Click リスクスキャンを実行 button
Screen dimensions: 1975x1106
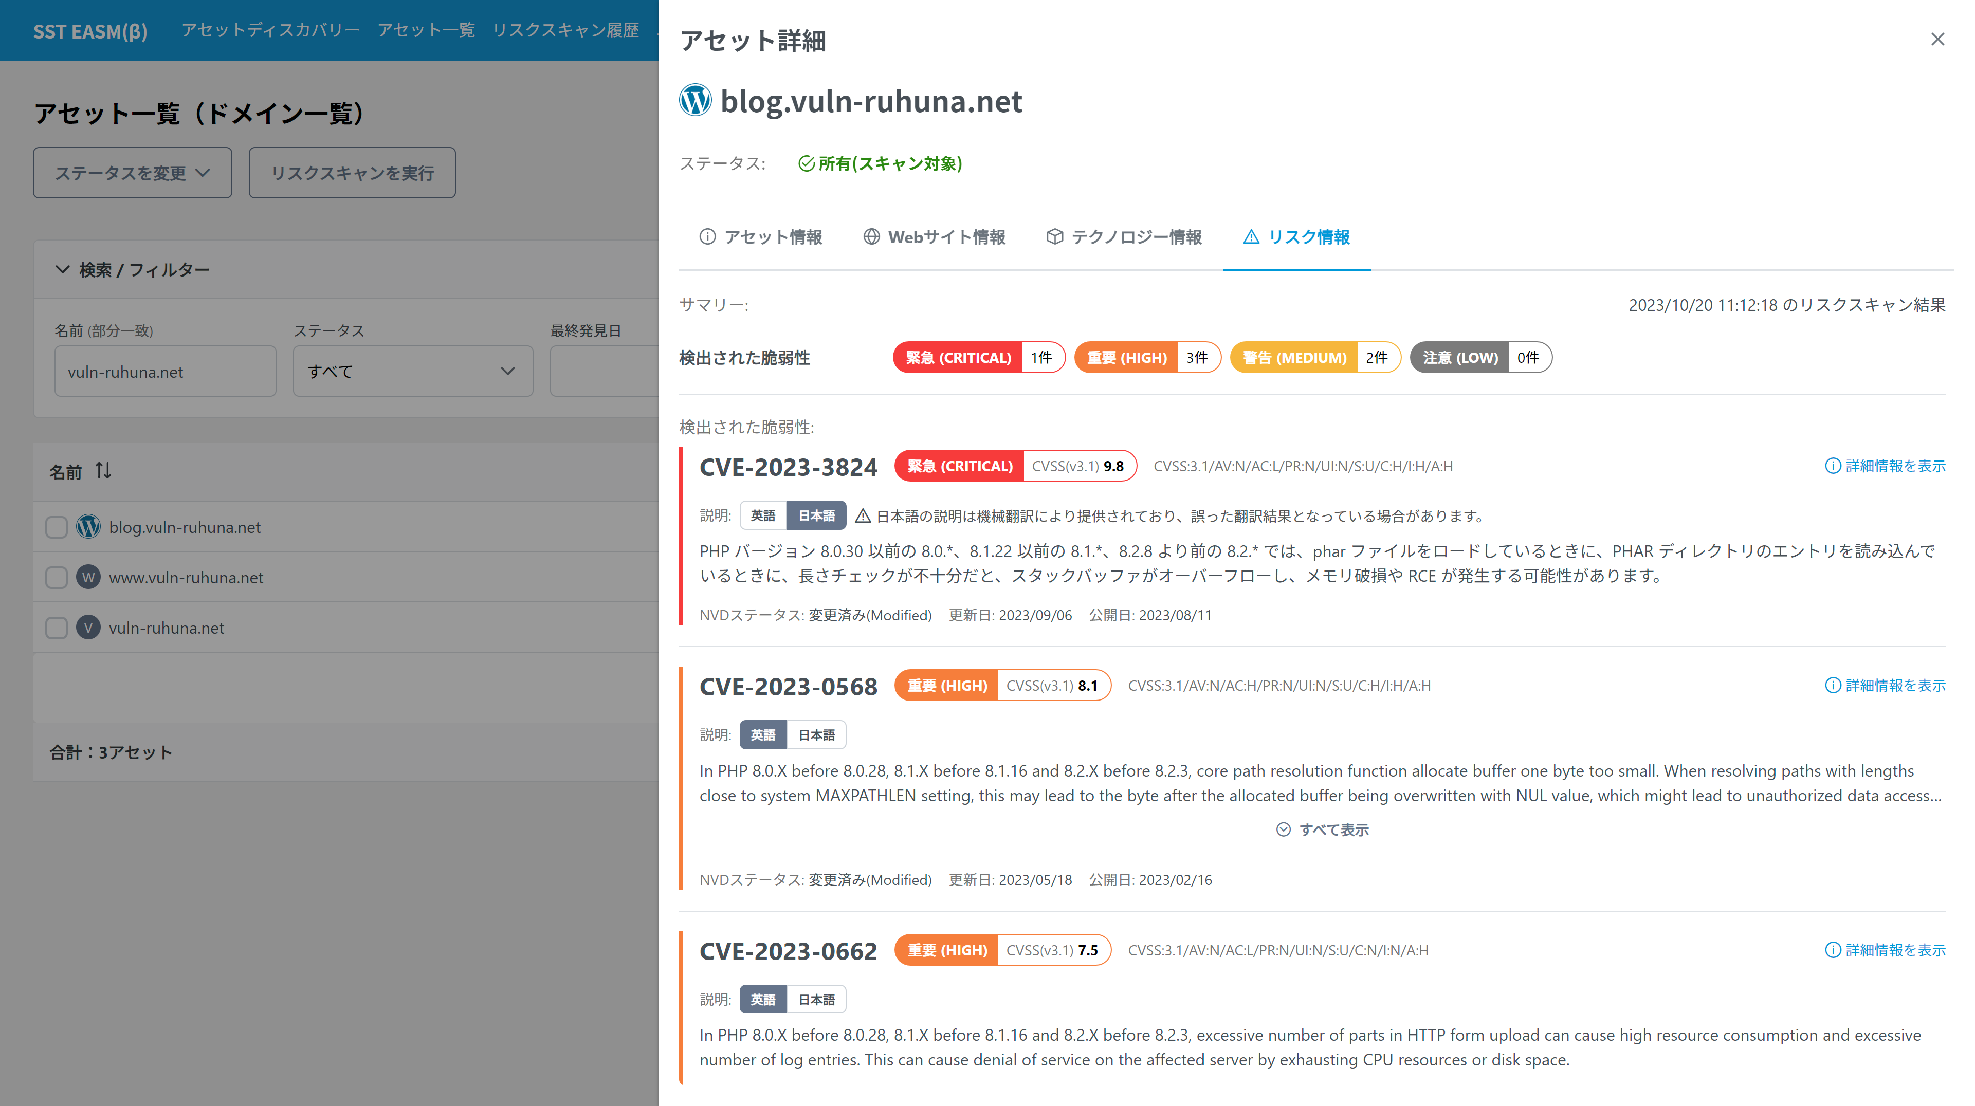(x=352, y=173)
